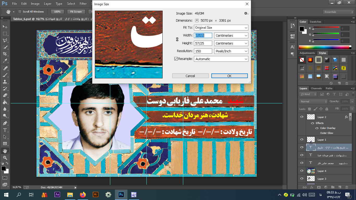Viewport: 356px width, 200px height.
Task: Open the Fit To dropdown
Action: pos(221,28)
